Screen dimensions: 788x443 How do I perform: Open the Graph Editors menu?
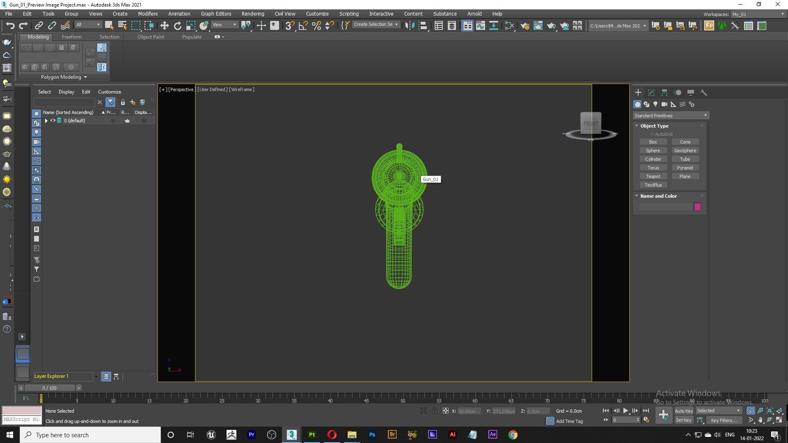coord(216,14)
